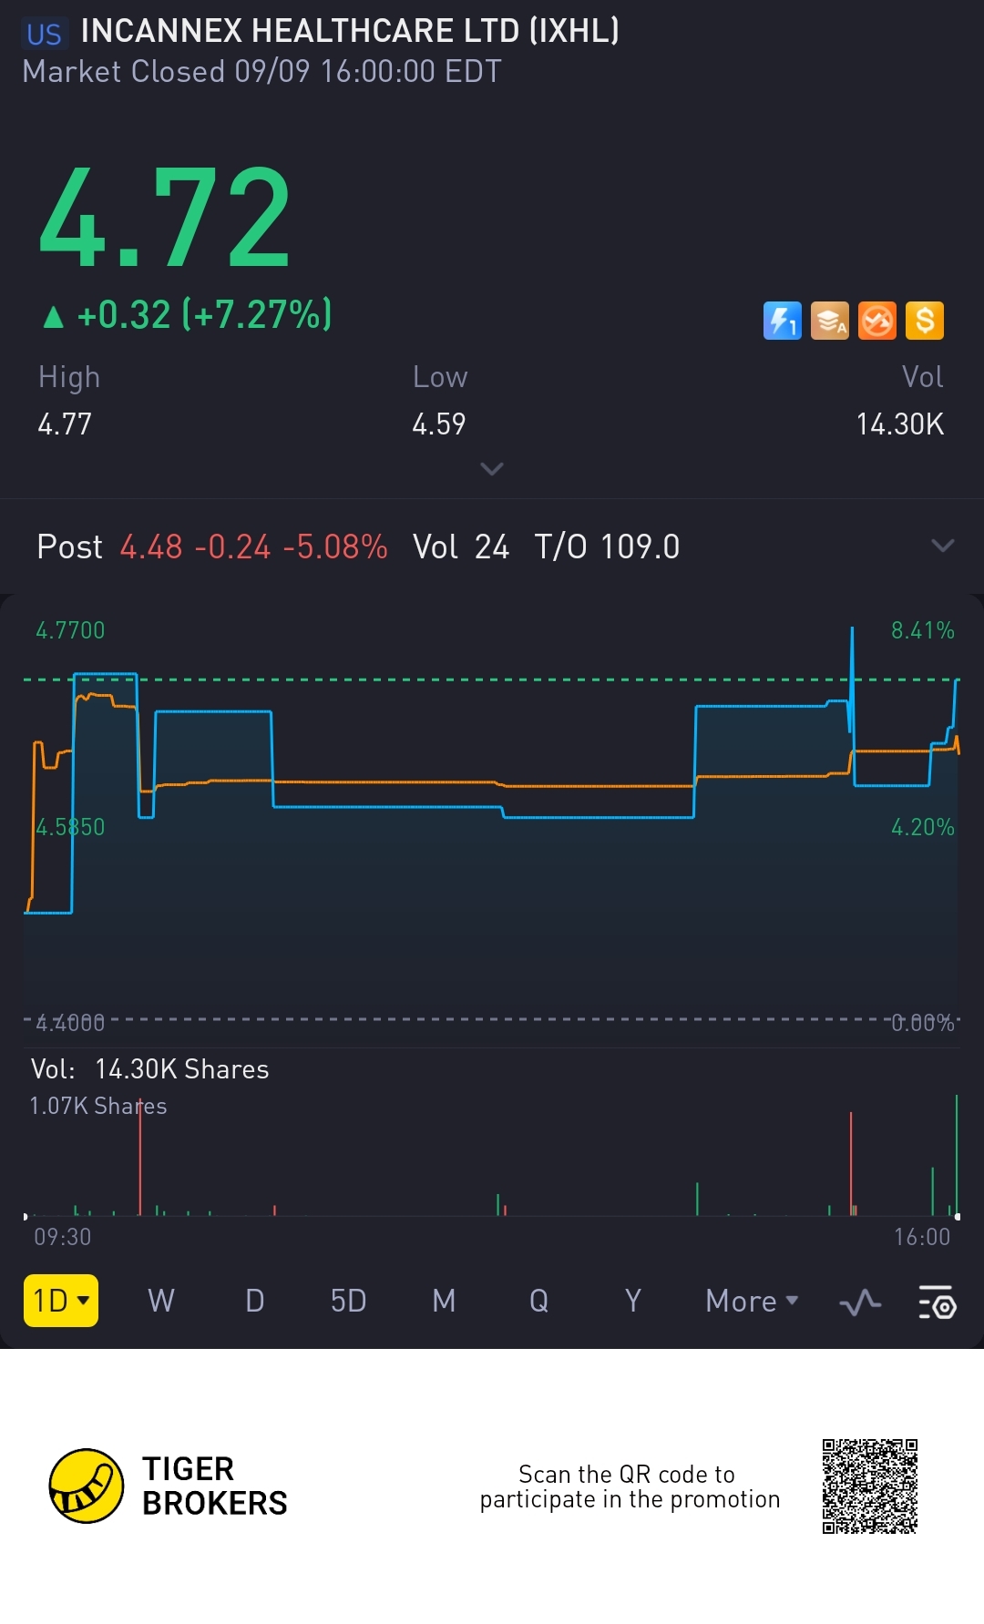This screenshot has height=1624, width=984.
Task: Tap the tan stacked coins icon
Action: click(830, 321)
